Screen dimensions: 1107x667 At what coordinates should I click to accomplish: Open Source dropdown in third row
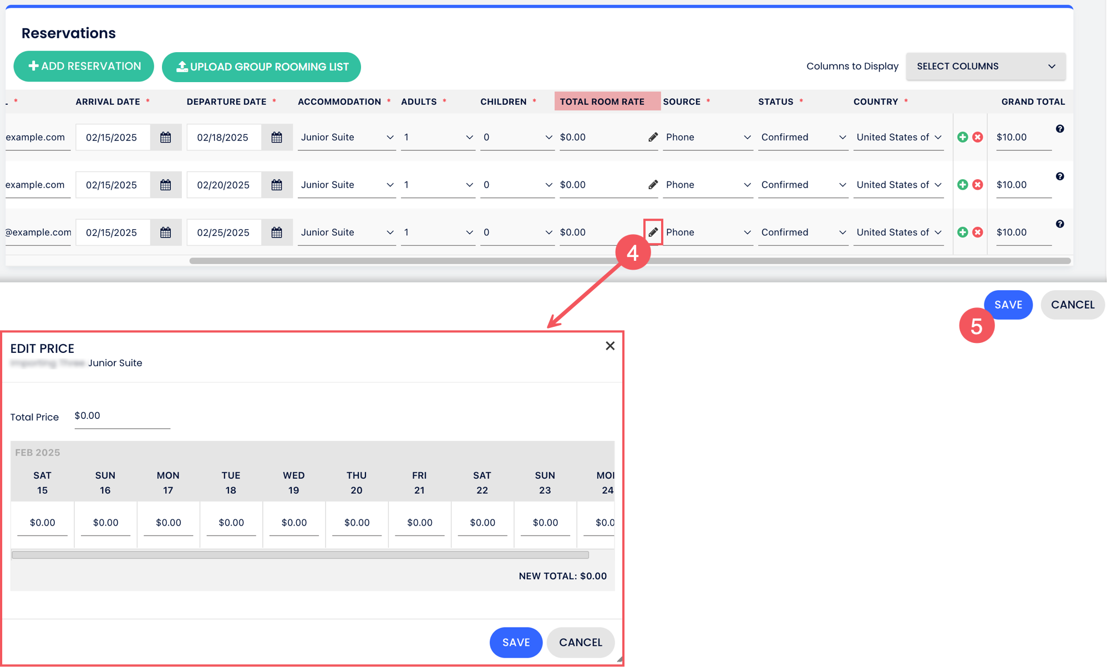(707, 232)
